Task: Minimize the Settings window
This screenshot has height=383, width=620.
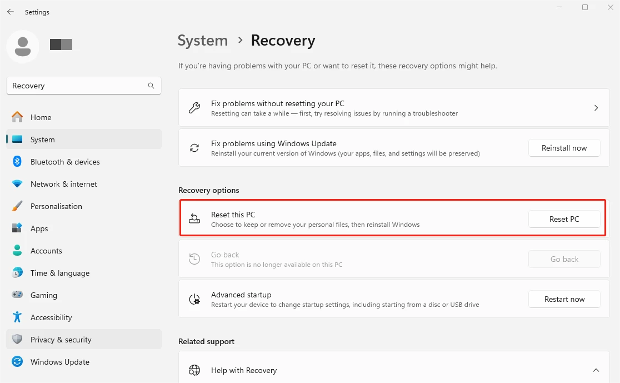Action: point(559,7)
